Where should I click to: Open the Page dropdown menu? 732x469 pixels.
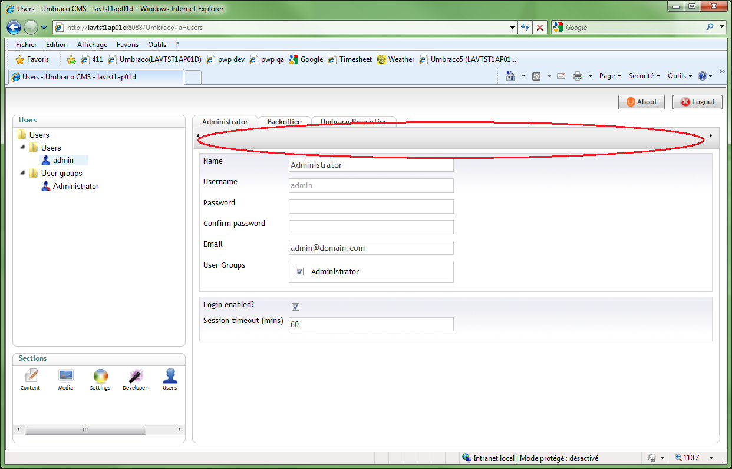pos(610,76)
